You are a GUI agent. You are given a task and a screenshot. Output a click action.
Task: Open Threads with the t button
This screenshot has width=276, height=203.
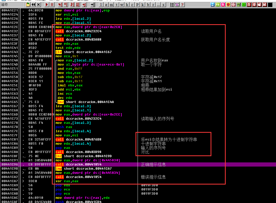point(116,5)
